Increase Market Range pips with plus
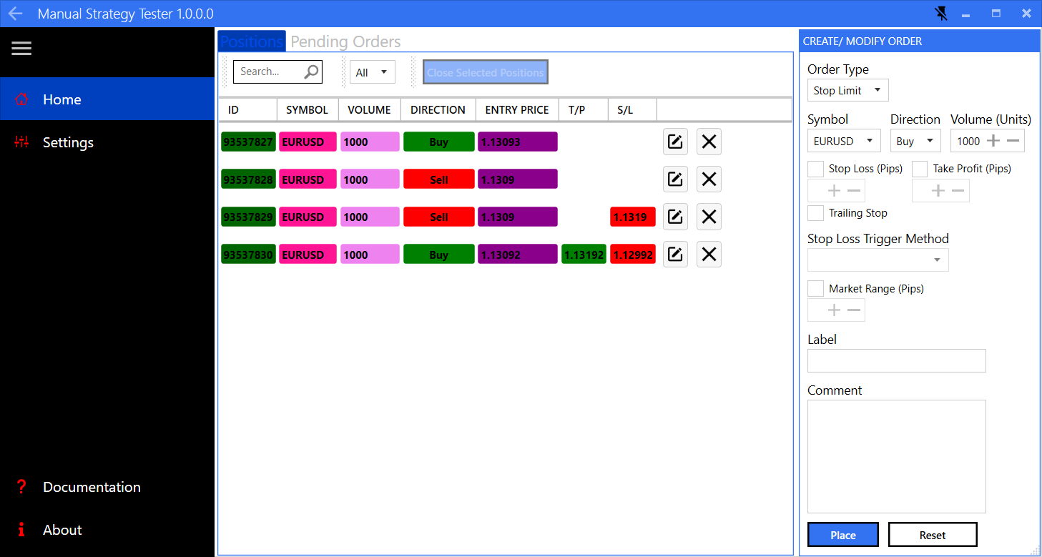The image size is (1042, 557). 834,310
